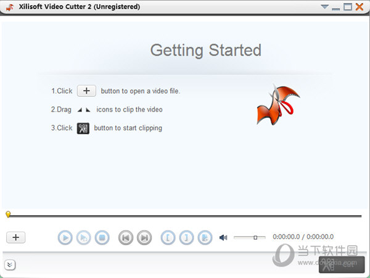Click the new clip segment icon
Viewport: 370px width, 278px height.
(205, 238)
